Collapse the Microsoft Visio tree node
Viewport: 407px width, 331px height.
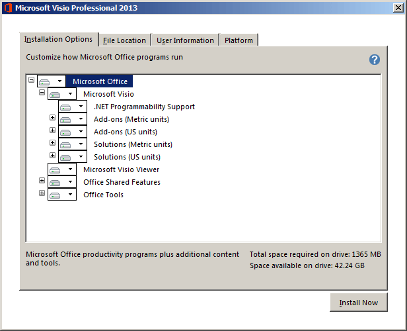click(x=42, y=92)
